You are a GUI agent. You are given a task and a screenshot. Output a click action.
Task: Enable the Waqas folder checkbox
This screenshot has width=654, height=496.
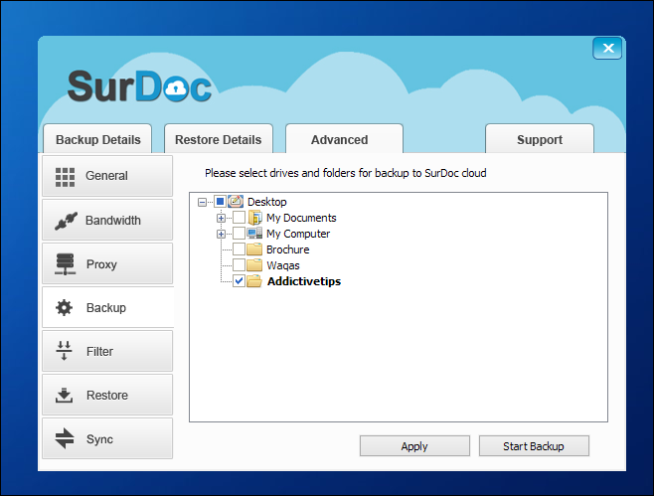pyautogui.click(x=239, y=265)
